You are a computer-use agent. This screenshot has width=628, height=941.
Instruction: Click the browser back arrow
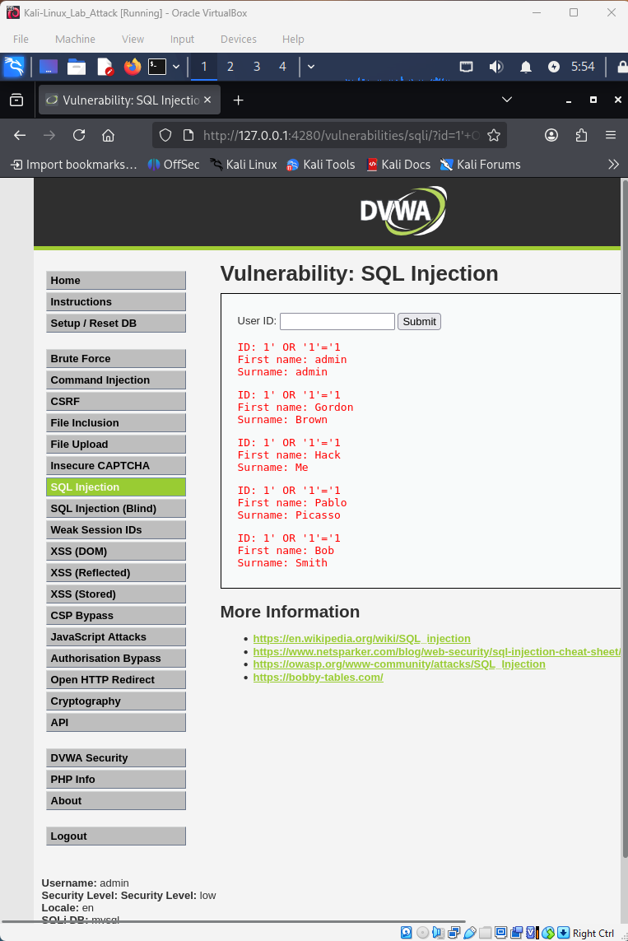click(20, 135)
